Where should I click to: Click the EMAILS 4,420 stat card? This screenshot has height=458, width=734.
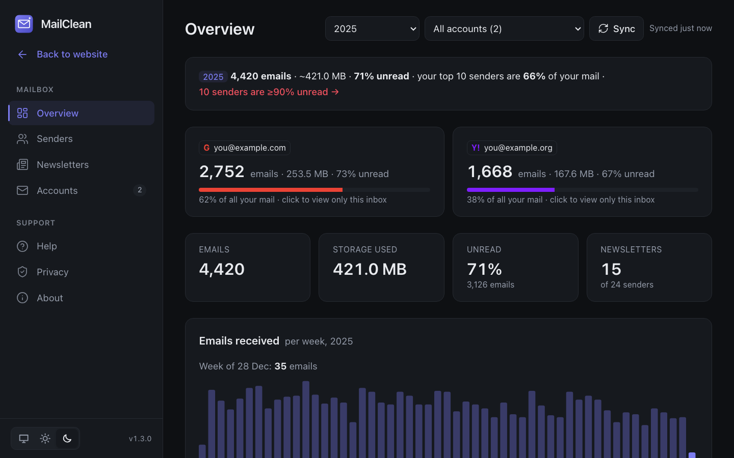(248, 267)
